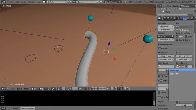Screen dimensions: 196x110
Task: Open the Help menu
Action: coord(39,2)
